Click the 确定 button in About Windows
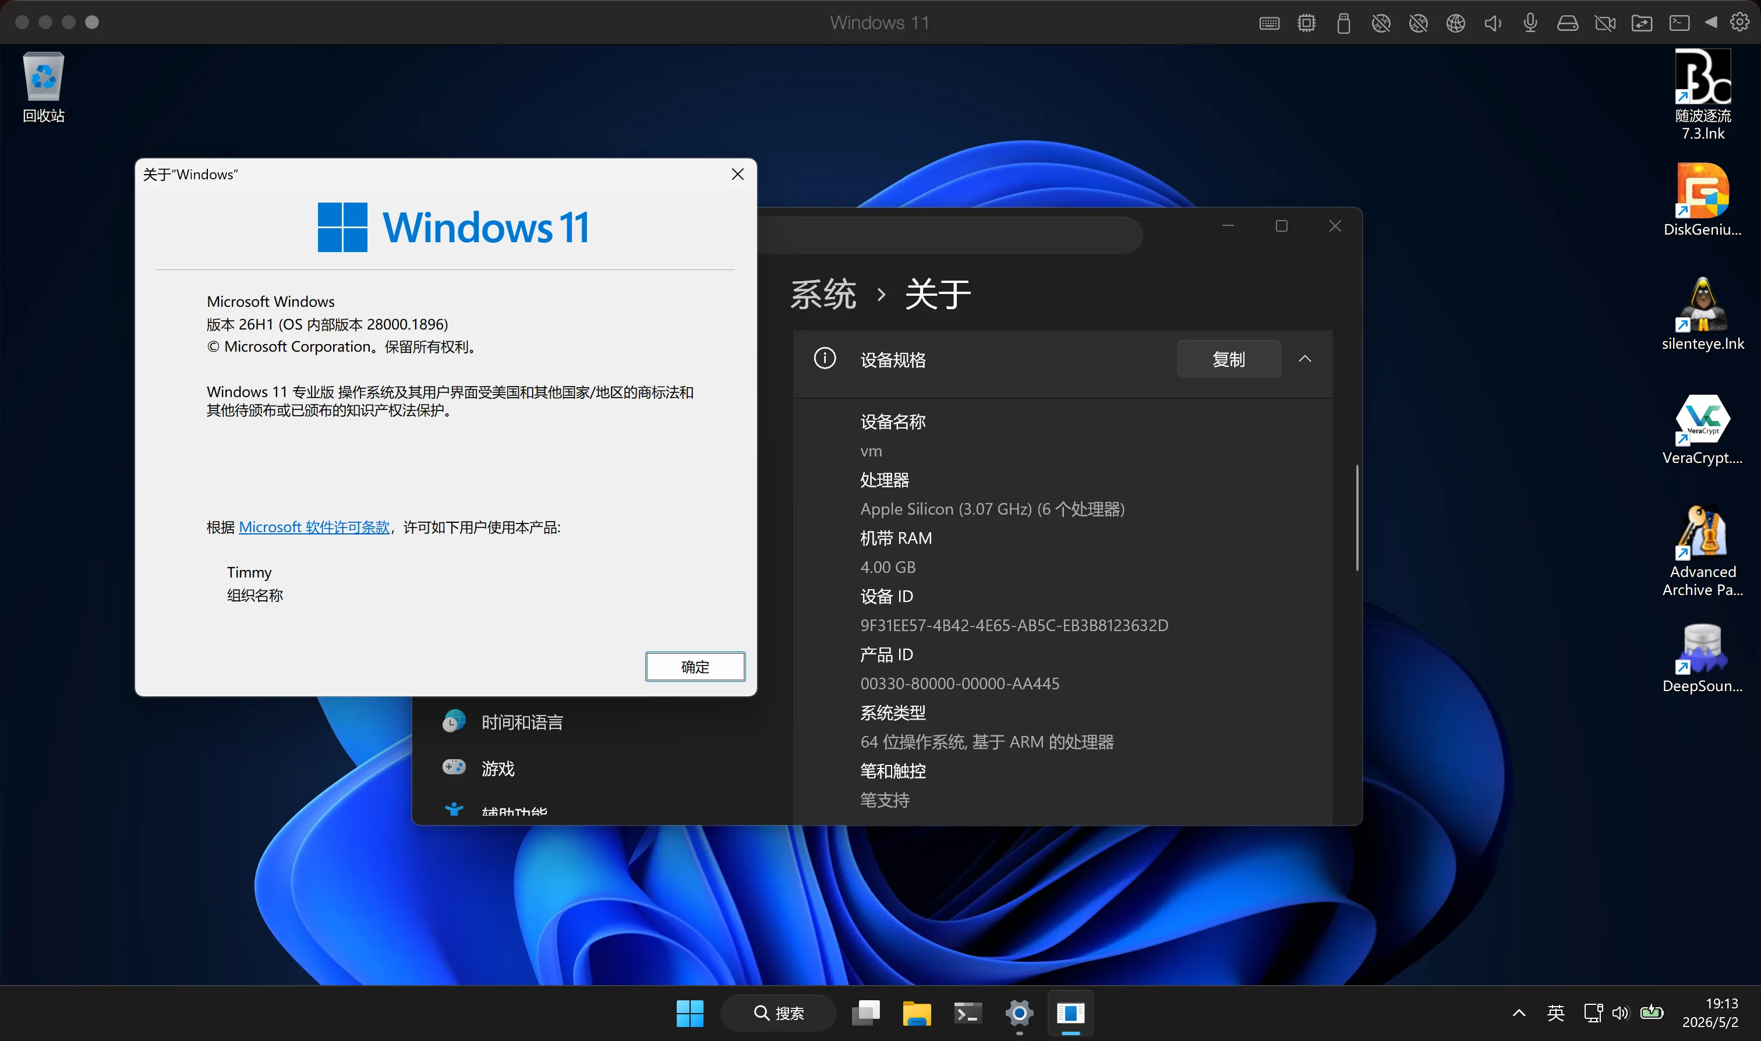Screen dimensions: 1761x1041 point(695,667)
